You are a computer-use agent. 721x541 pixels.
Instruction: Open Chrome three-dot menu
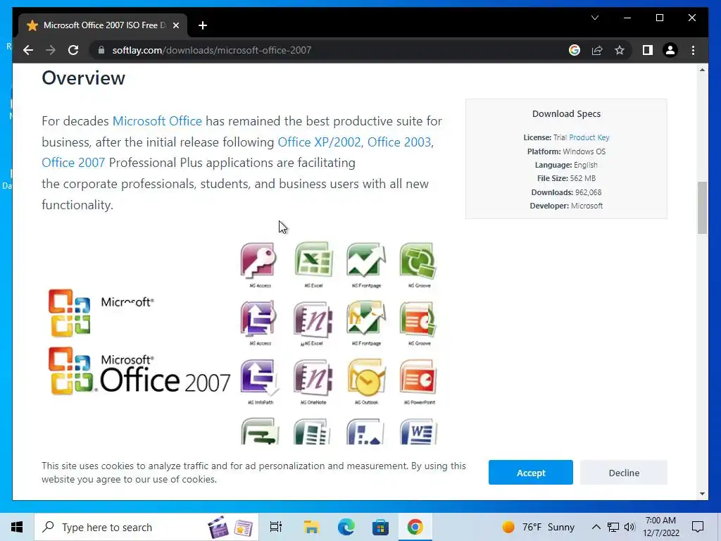click(693, 50)
